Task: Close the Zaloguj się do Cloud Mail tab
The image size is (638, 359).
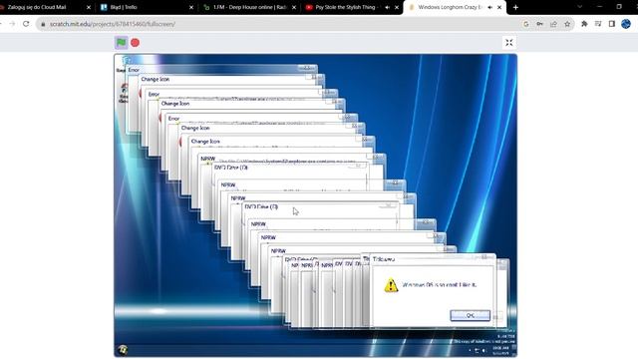Action: [89, 7]
